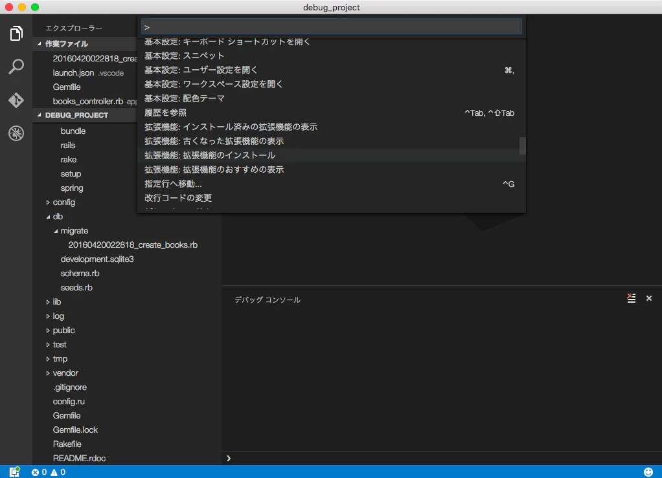Collapse the migrate folder
662x478 pixels.
click(x=55, y=231)
